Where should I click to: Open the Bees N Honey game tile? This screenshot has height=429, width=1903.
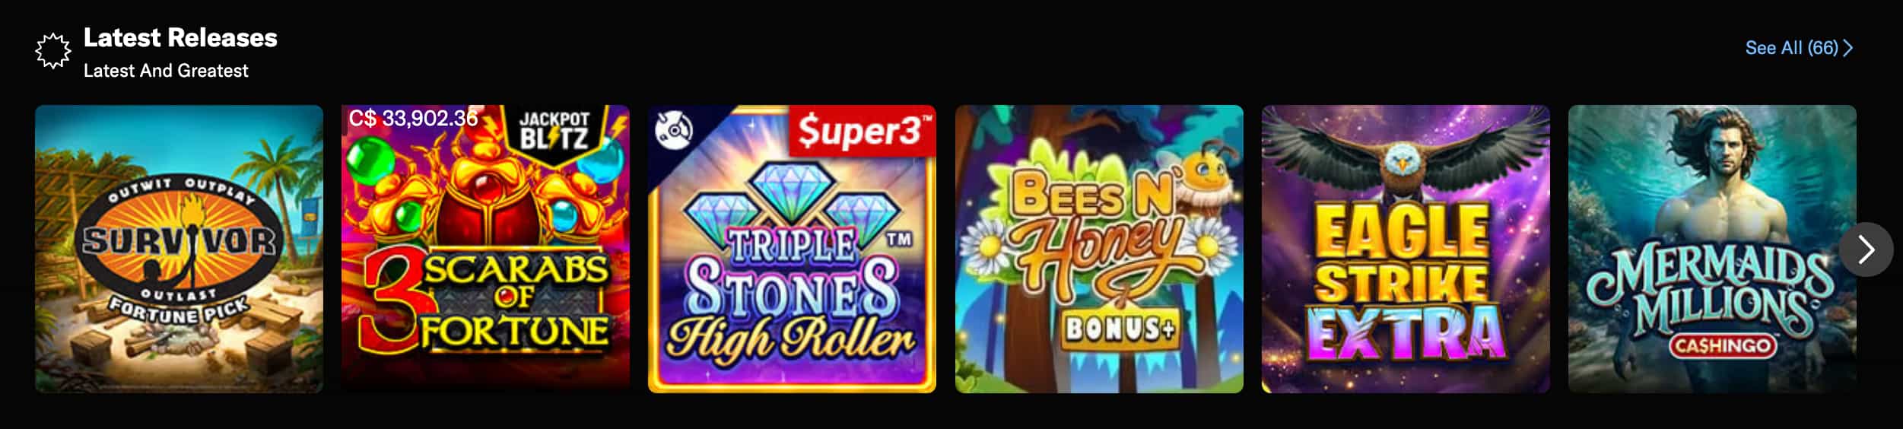[x=1099, y=249]
